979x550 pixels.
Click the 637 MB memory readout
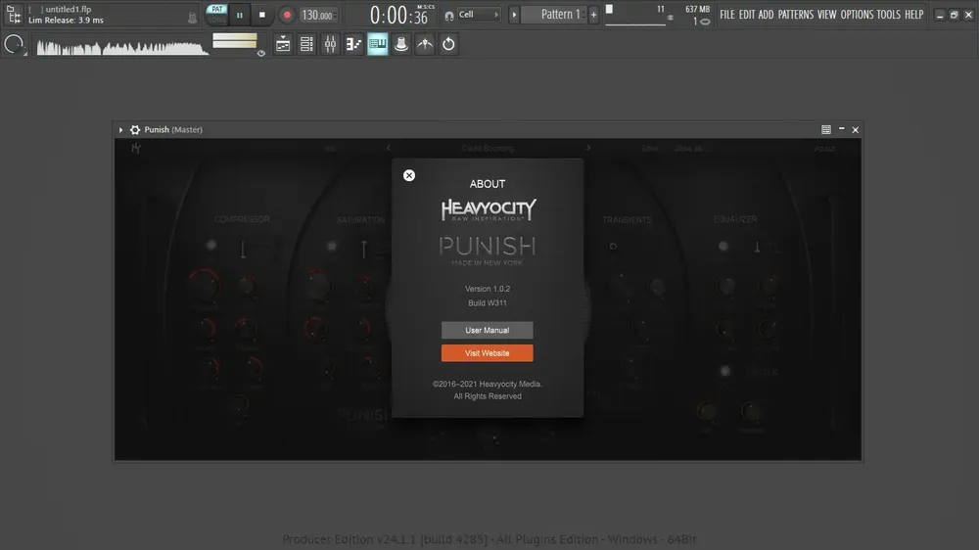(697, 10)
